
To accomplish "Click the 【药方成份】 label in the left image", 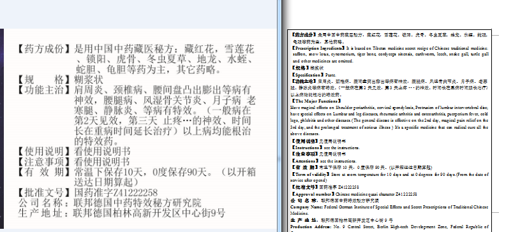I will [45, 49].
